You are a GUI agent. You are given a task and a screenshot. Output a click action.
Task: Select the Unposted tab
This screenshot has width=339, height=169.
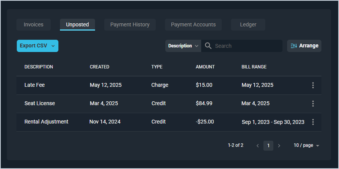(77, 25)
